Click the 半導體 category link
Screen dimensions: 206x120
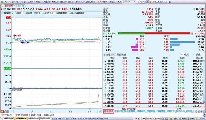coord(29,13)
